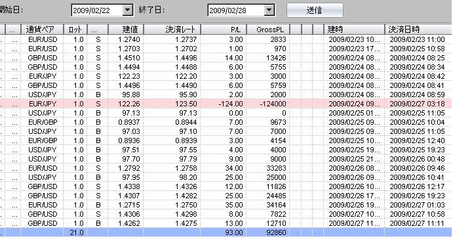This screenshot has width=453, height=239.
Task: Sort by the 建時 column header
Action: click(354, 30)
